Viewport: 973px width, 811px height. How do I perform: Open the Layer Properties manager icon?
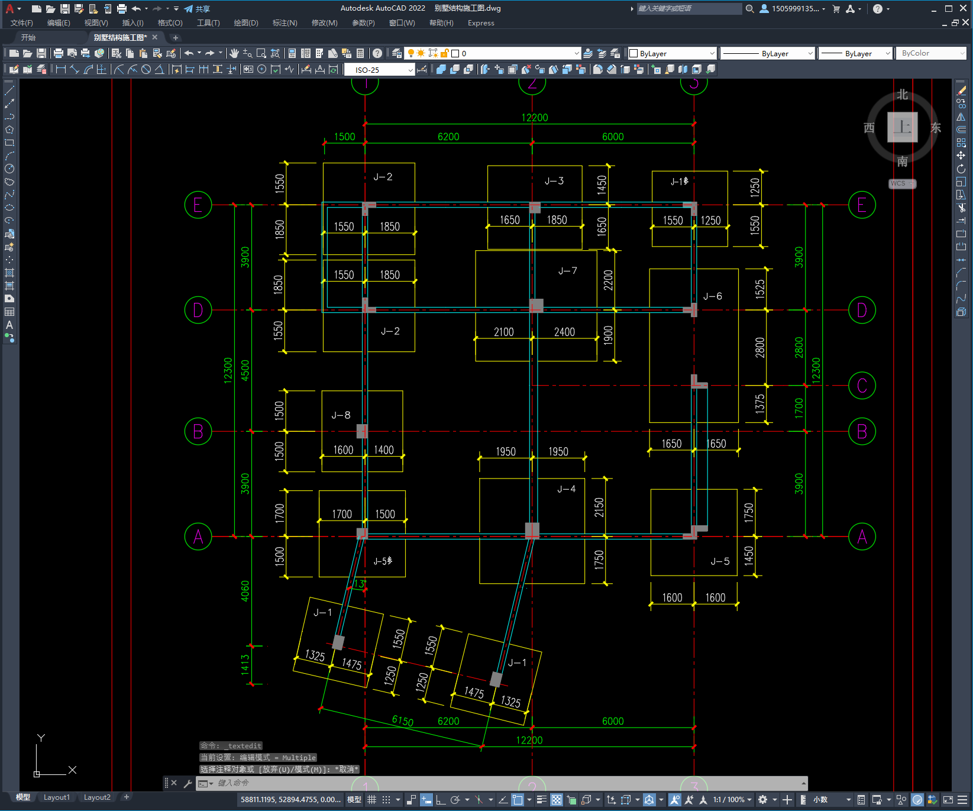pyautogui.click(x=397, y=53)
